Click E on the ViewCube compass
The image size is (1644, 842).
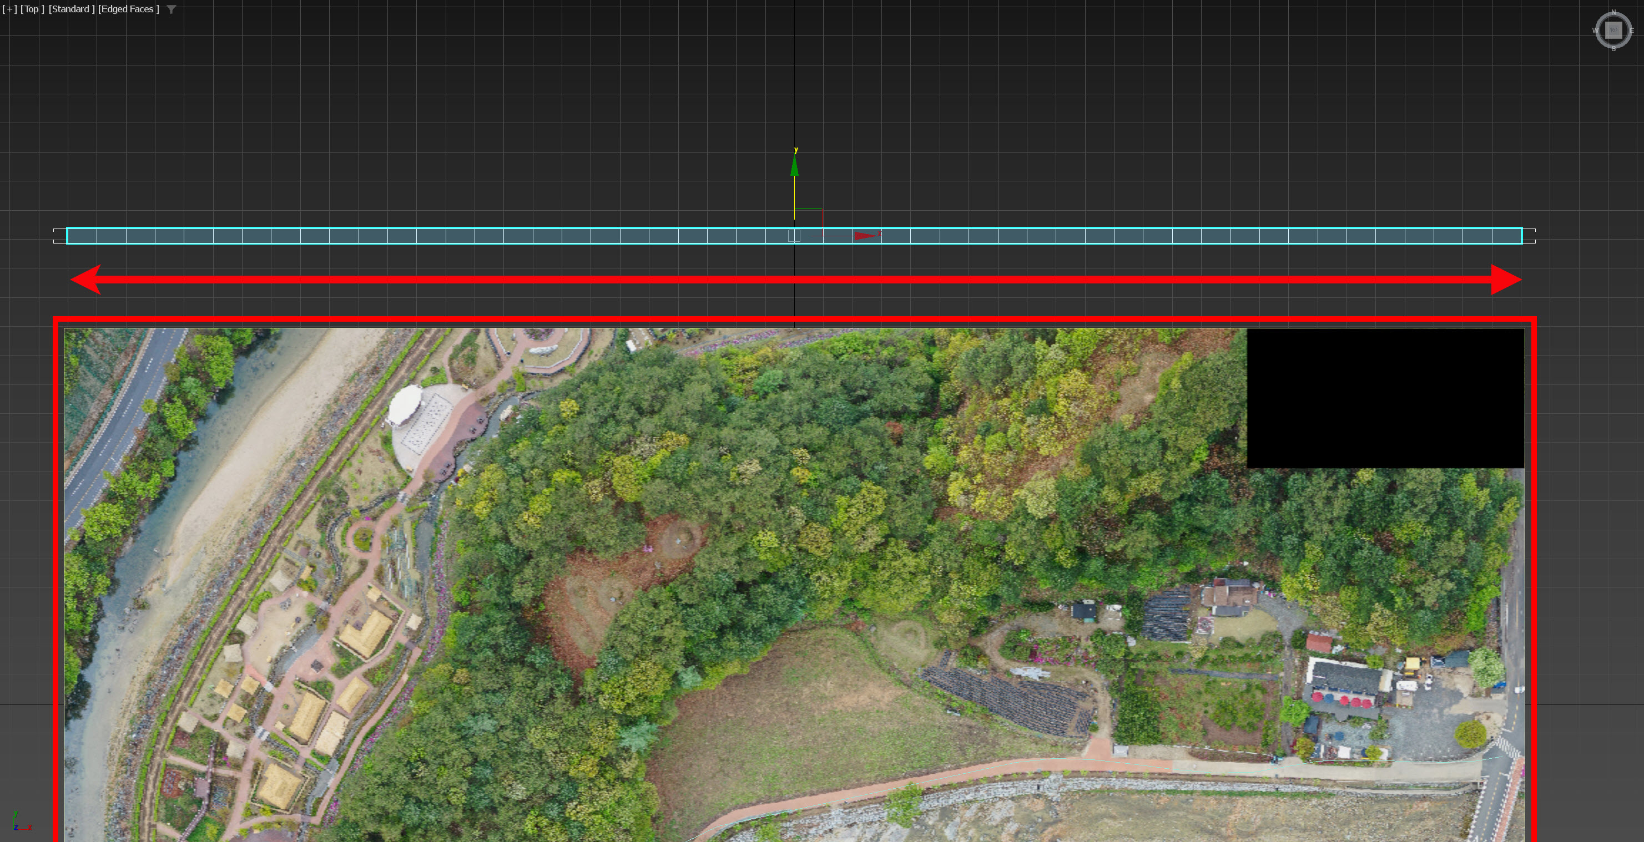tap(1632, 31)
